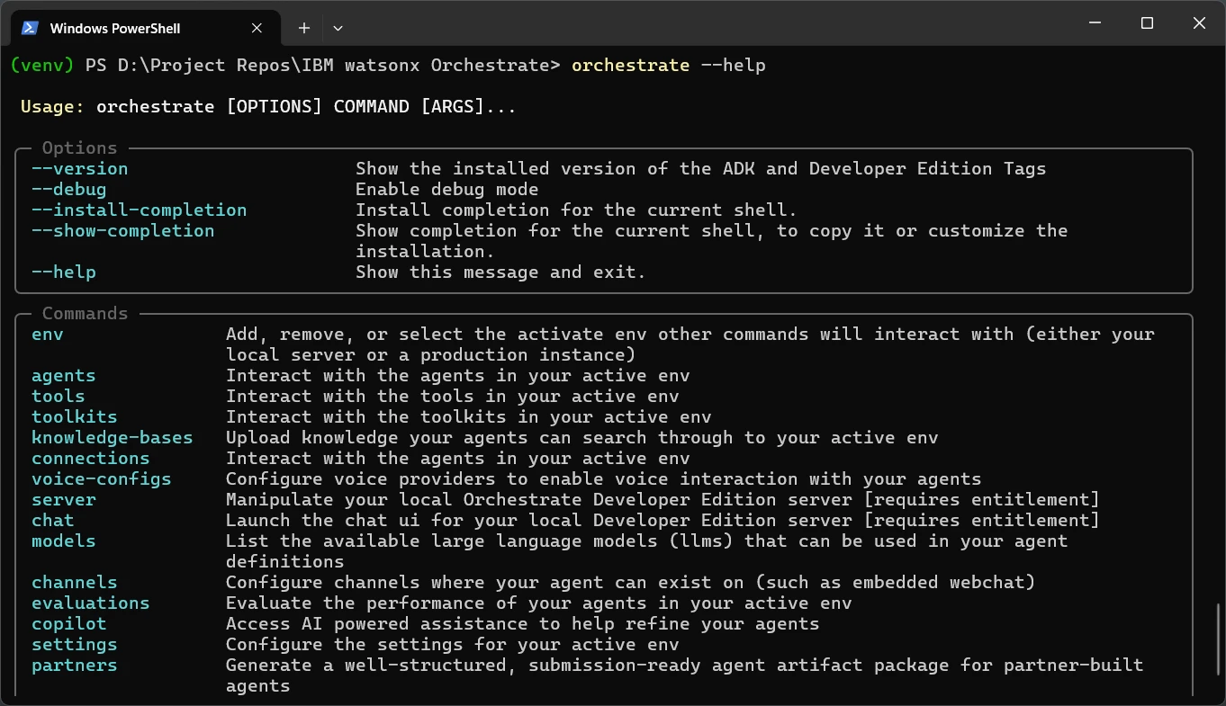The height and width of the screenshot is (706, 1226).
Task: Click the typed orchestrate command at prompt
Action: click(630, 65)
